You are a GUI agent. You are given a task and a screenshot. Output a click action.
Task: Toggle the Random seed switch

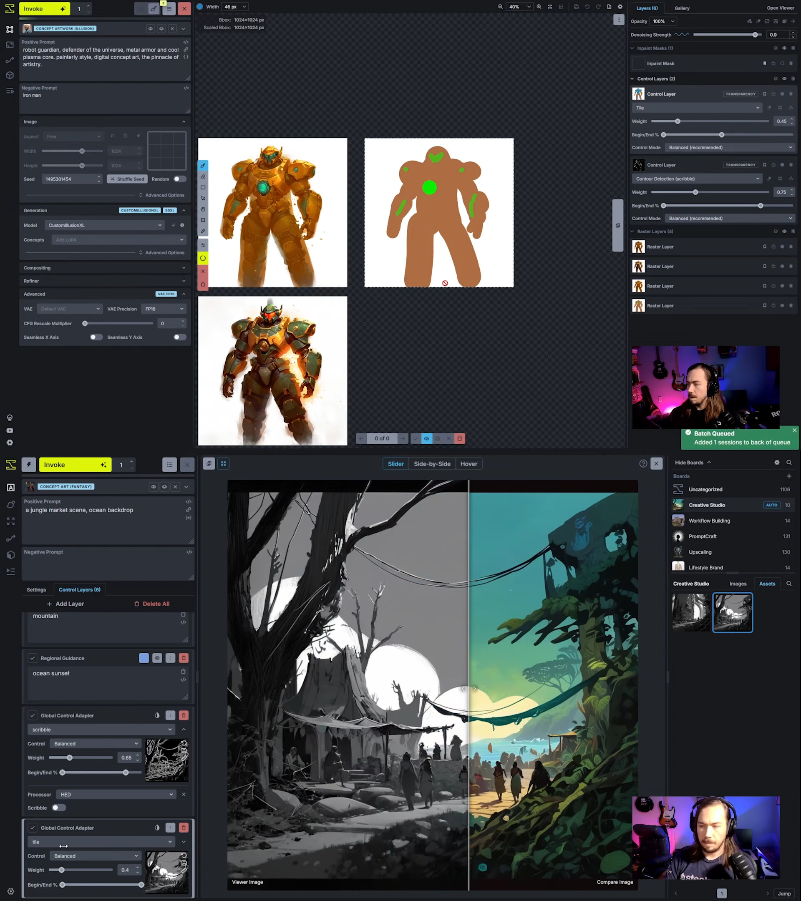[180, 179]
